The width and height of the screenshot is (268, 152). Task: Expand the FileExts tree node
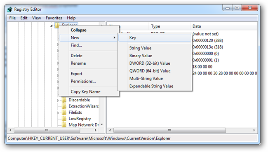click(x=58, y=113)
